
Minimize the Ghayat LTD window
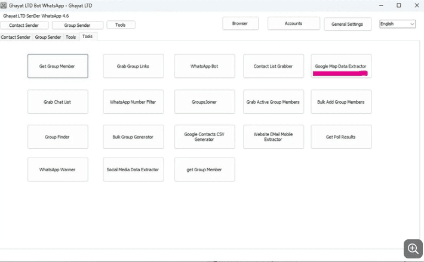point(381,5)
